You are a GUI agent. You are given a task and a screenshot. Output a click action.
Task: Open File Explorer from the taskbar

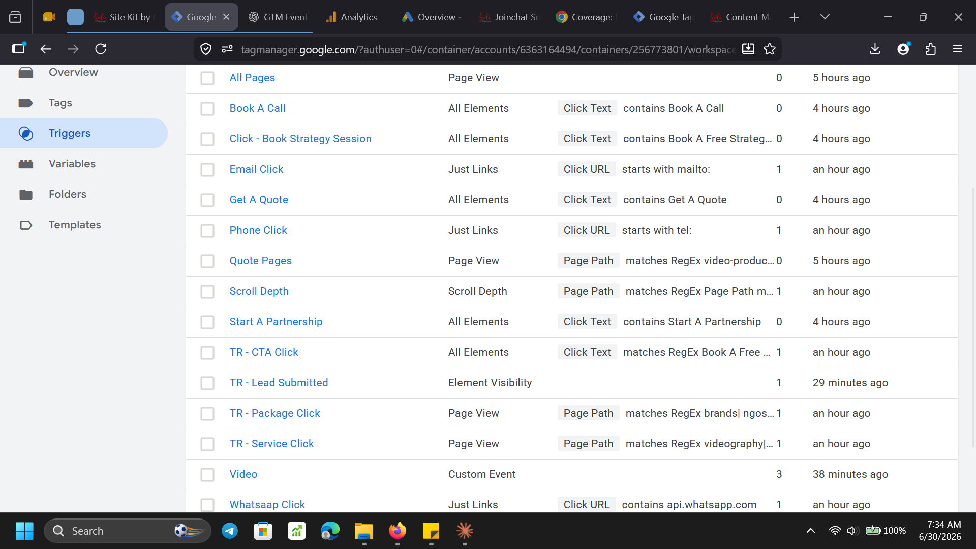364,531
